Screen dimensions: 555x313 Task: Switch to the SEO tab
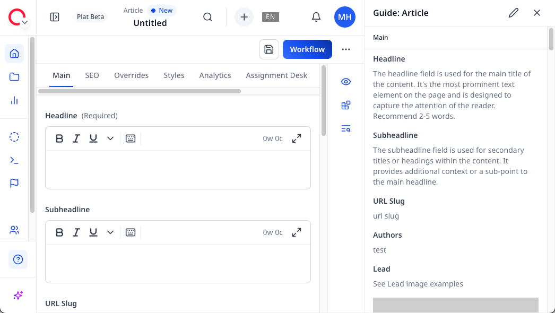tap(92, 75)
